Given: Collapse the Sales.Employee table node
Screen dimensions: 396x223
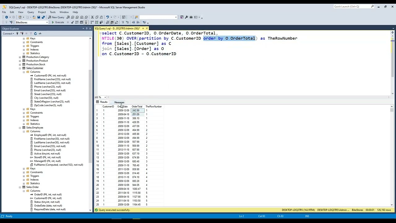Looking at the screenshot, I should 20,128.
